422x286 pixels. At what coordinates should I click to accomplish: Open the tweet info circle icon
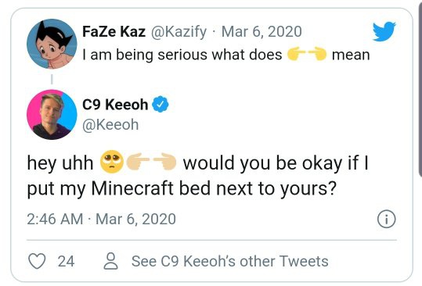(387, 219)
